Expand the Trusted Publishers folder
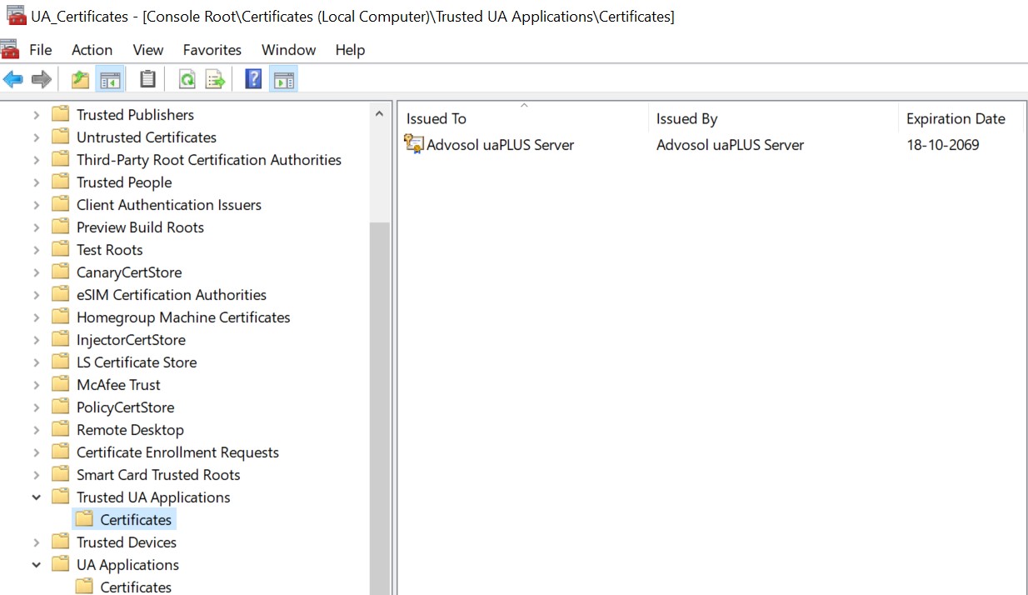Screen dimensions: 1028x595 pyautogui.click(x=37, y=115)
